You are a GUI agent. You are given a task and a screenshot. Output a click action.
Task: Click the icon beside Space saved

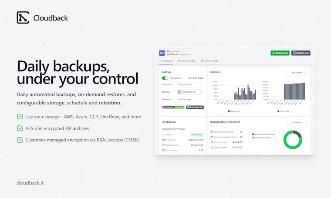pyautogui.click(x=212, y=148)
